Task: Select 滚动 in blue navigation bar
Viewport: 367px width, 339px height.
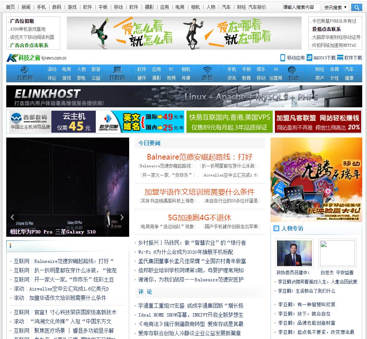Action: (x=52, y=69)
